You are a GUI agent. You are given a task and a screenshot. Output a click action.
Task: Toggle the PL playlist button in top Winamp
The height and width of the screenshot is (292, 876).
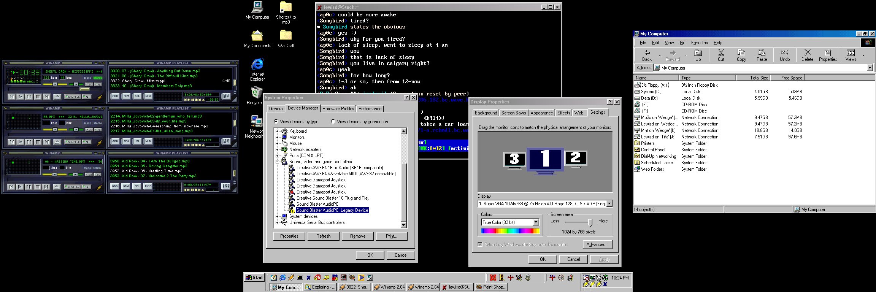[x=98, y=84]
